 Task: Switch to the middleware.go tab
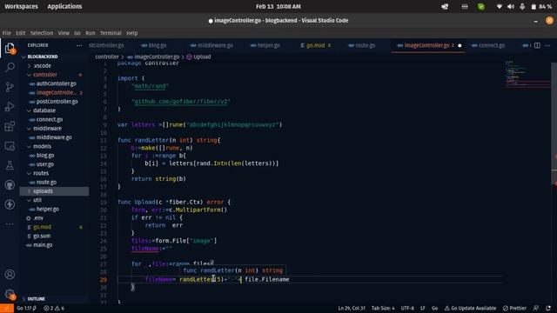point(211,45)
